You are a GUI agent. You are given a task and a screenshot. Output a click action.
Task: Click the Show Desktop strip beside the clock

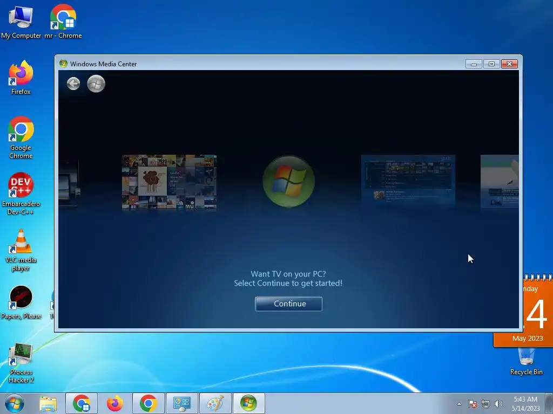549,403
